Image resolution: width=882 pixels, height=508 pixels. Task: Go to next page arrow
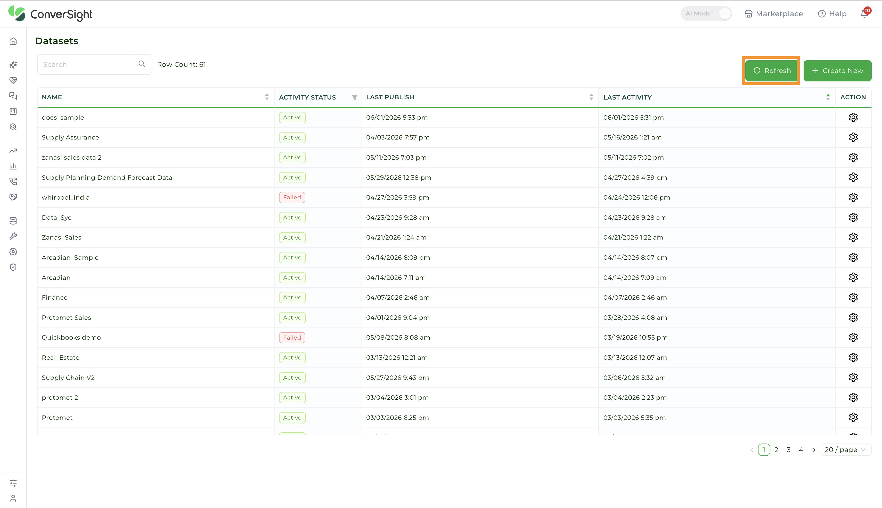tap(814, 450)
